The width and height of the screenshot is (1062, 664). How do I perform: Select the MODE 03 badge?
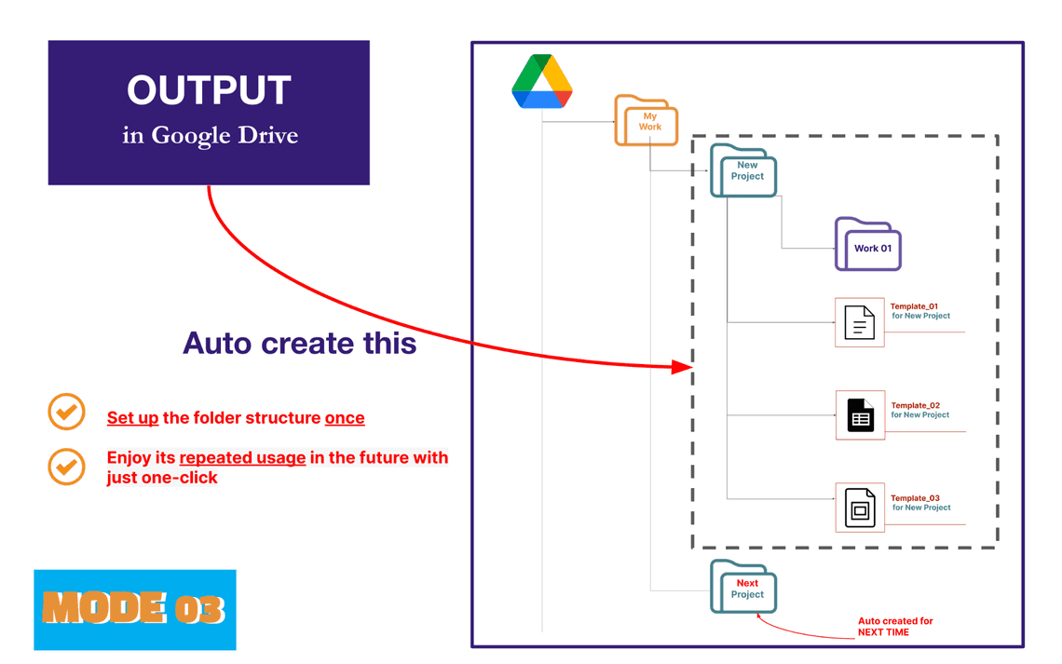click(134, 610)
